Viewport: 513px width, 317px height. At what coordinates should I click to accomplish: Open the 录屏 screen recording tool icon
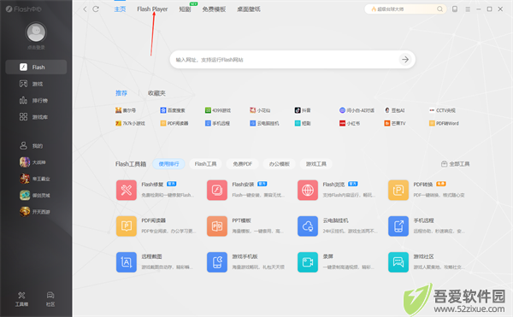pos(308,261)
